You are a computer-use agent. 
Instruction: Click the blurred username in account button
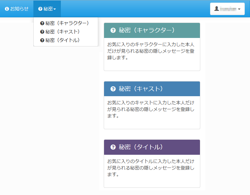pos(228,9)
